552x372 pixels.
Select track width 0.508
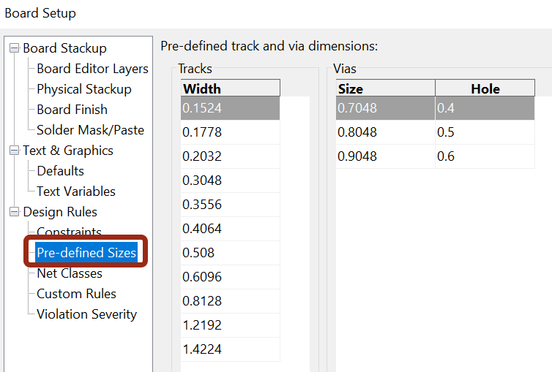230,253
